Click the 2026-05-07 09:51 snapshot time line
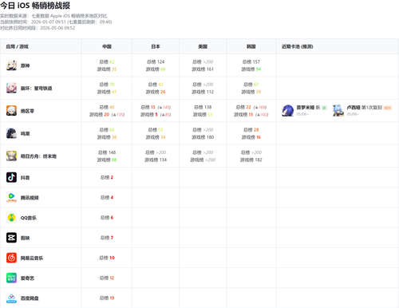Viewport: 399px width, 308px height. tap(56, 22)
